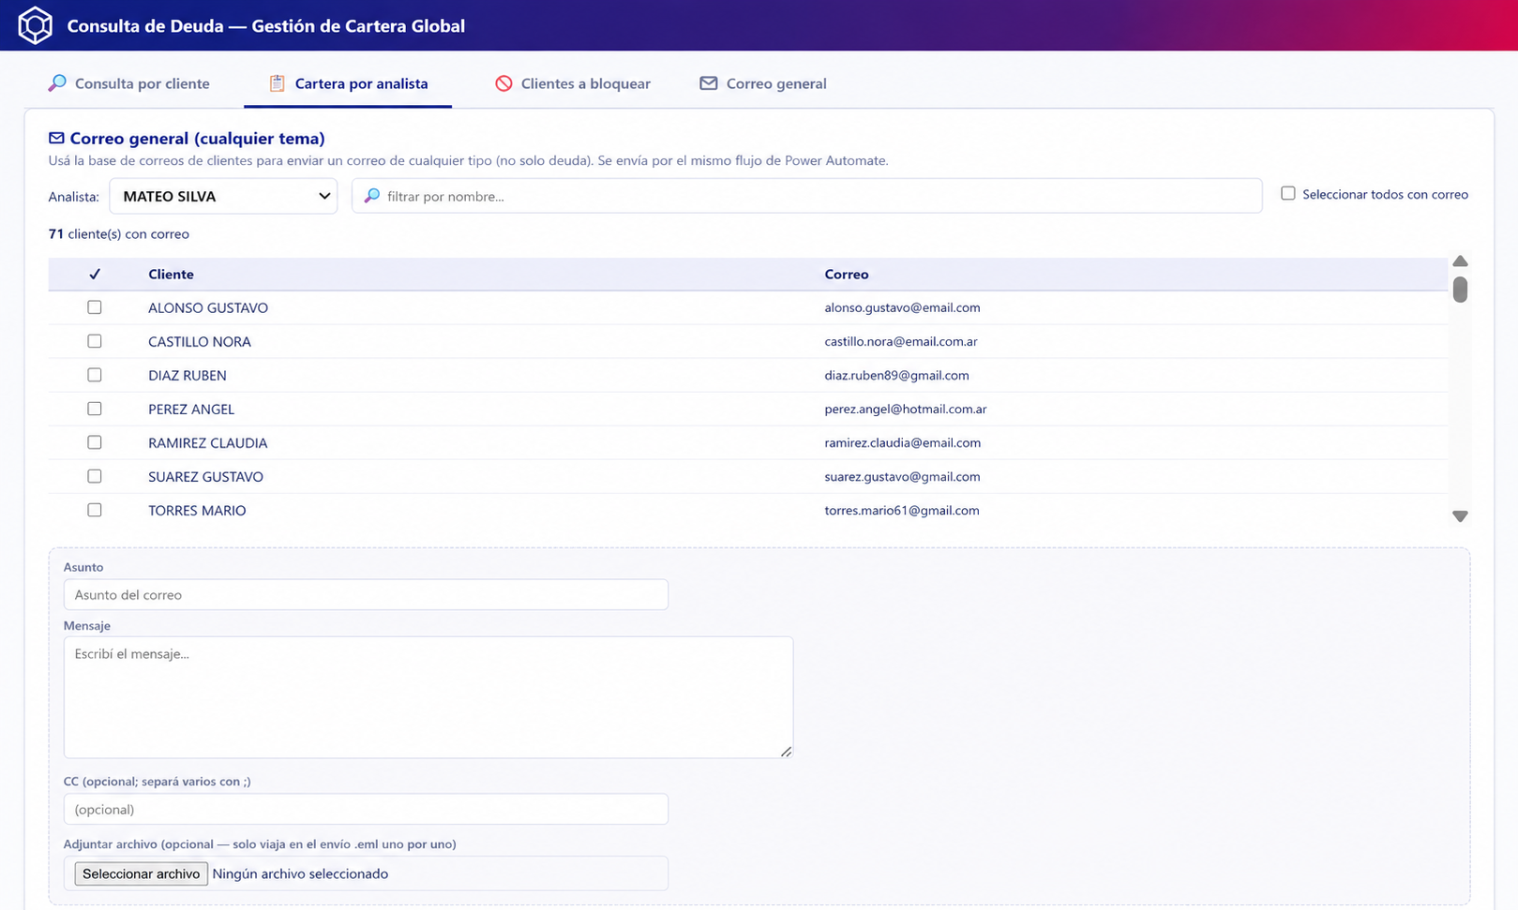This screenshot has width=1518, height=910.
Task: Click the email suarez.gustavo@gmail.com
Action: (x=902, y=476)
